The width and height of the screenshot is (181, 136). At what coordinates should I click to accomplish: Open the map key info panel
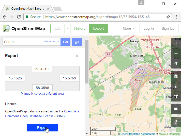176,86
